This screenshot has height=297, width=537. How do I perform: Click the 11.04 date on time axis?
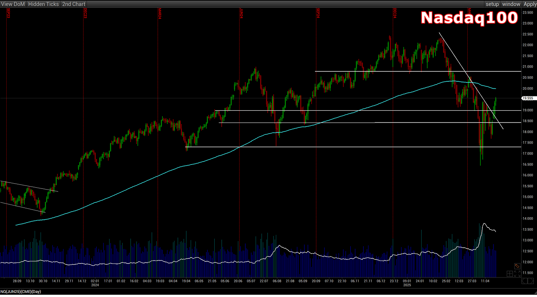(x=485, y=281)
